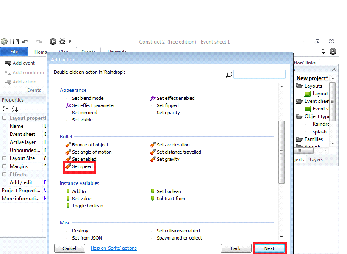Click the action list scrollbar thumb
This screenshot has width=347, height=254.
[x=281, y=152]
